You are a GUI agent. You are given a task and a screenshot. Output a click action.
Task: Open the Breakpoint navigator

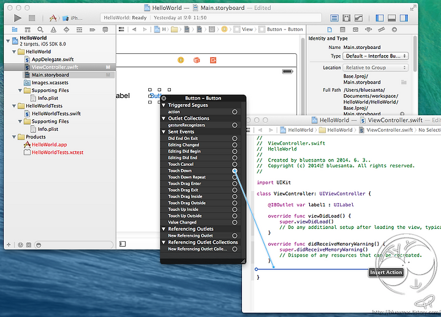92,29
